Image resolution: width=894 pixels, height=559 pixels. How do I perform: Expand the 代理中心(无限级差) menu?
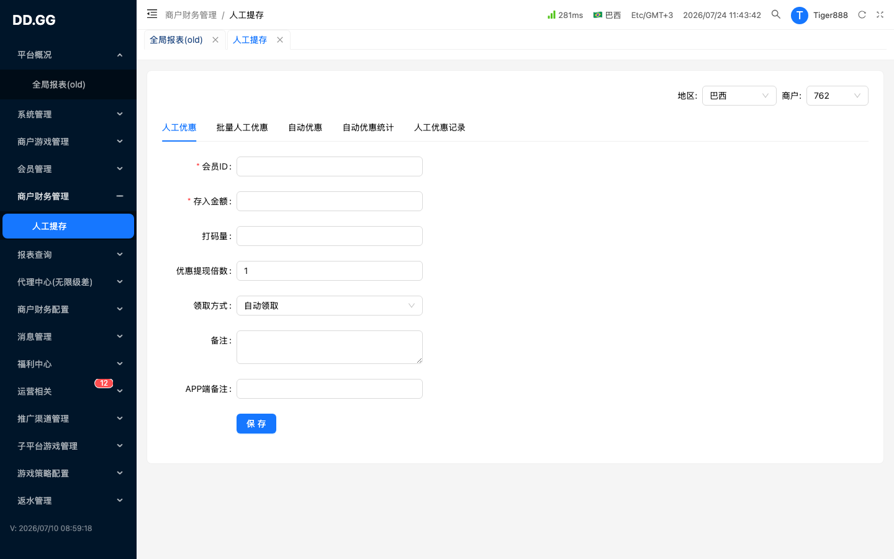(68, 282)
